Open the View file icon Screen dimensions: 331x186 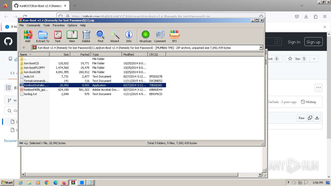[72, 36]
